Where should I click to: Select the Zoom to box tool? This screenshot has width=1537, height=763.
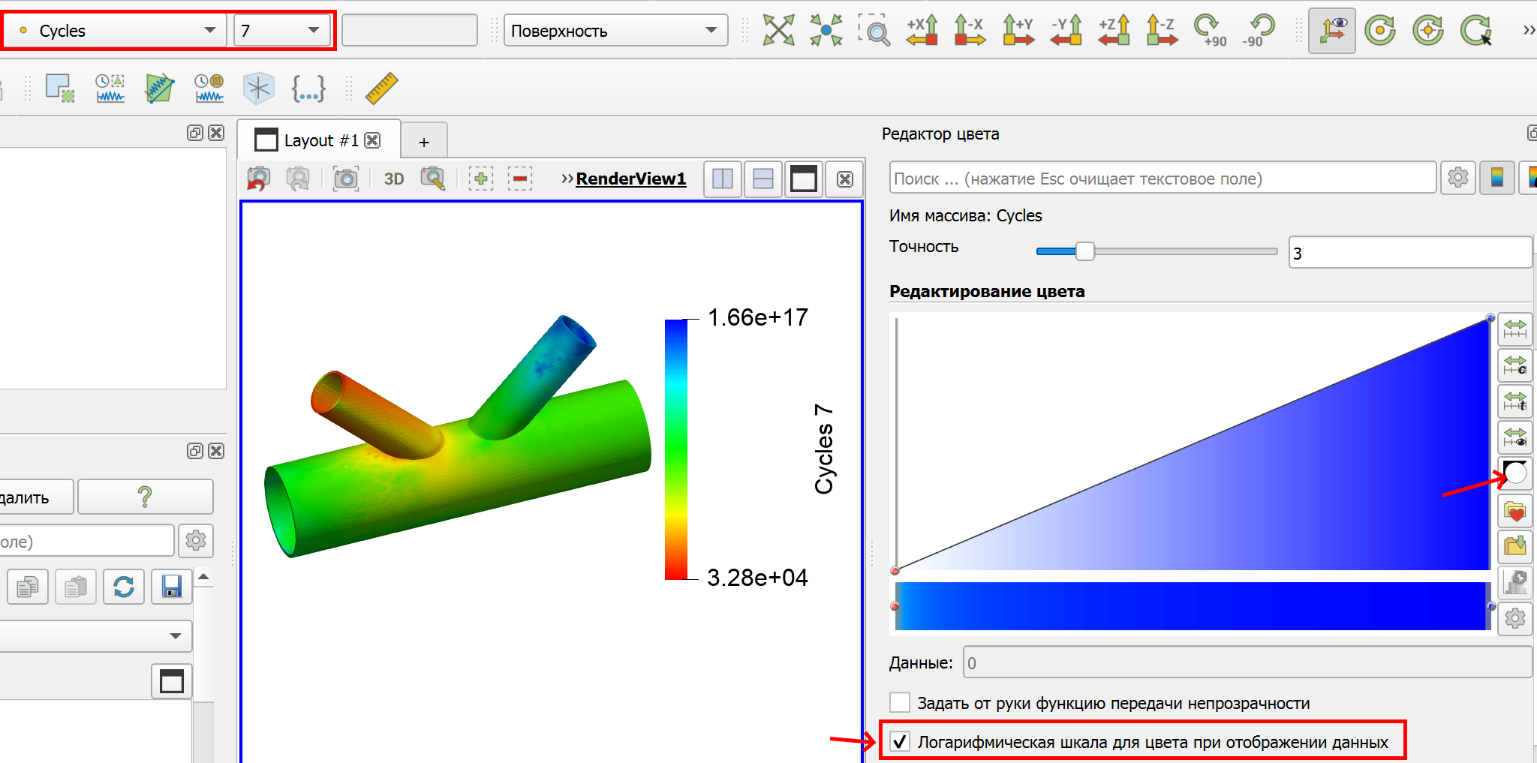point(874,31)
